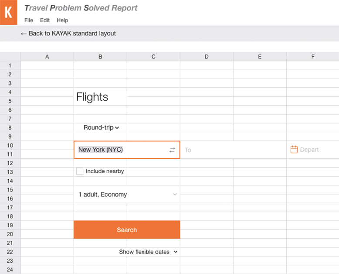The width and height of the screenshot is (339, 274).
Task: Click the back arrow icon
Action: 24,34
